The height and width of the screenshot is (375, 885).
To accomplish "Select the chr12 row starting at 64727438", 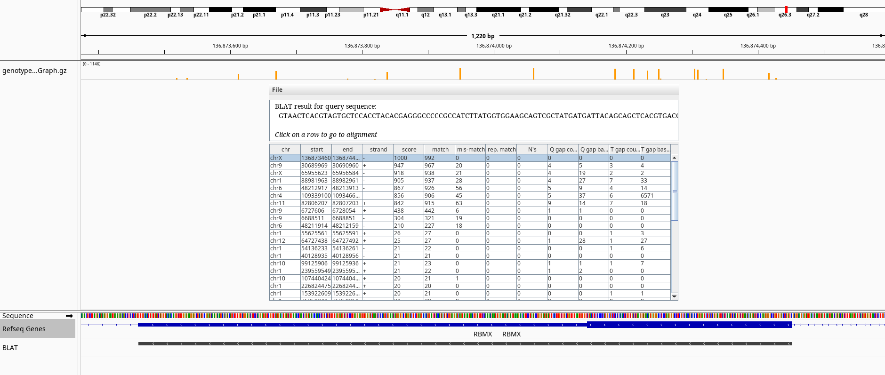I will (x=470, y=241).
